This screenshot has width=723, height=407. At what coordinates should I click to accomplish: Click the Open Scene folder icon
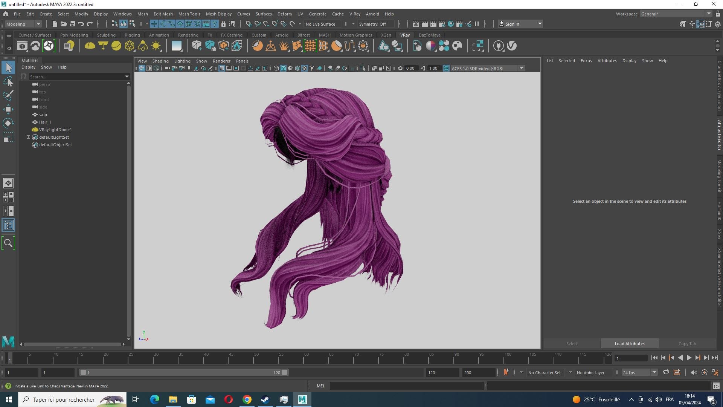click(64, 24)
